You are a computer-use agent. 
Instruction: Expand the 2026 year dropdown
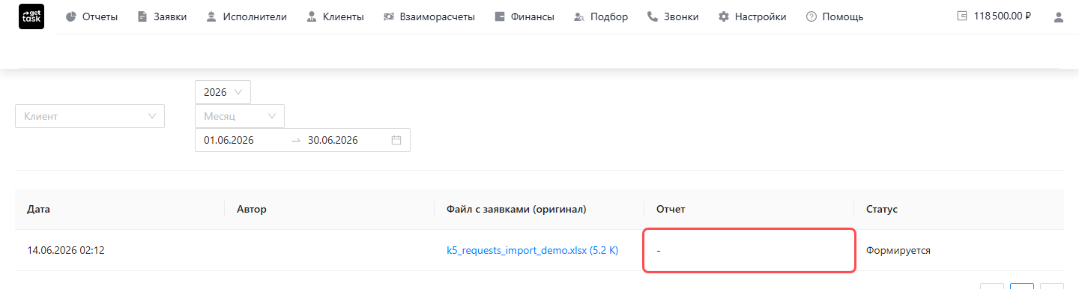pyautogui.click(x=223, y=92)
